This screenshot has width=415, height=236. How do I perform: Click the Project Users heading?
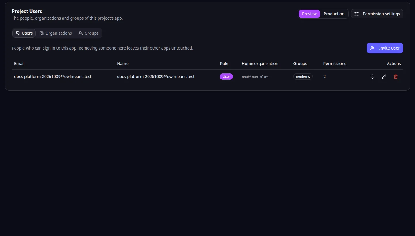tap(27, 11)
